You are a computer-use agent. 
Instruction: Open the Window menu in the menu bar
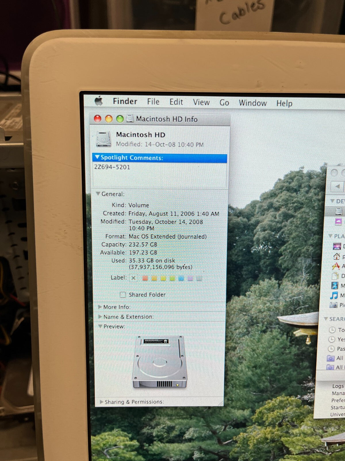pyautogui.click(x=252, y=103)
